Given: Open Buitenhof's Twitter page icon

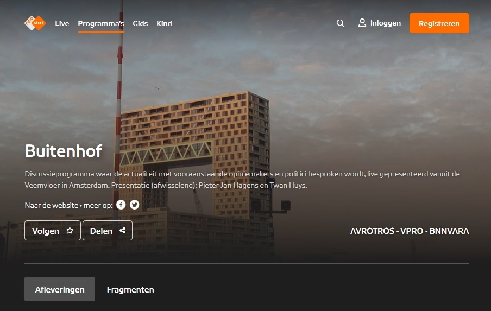Looking at the screenshot, I should tap(135, 205).
